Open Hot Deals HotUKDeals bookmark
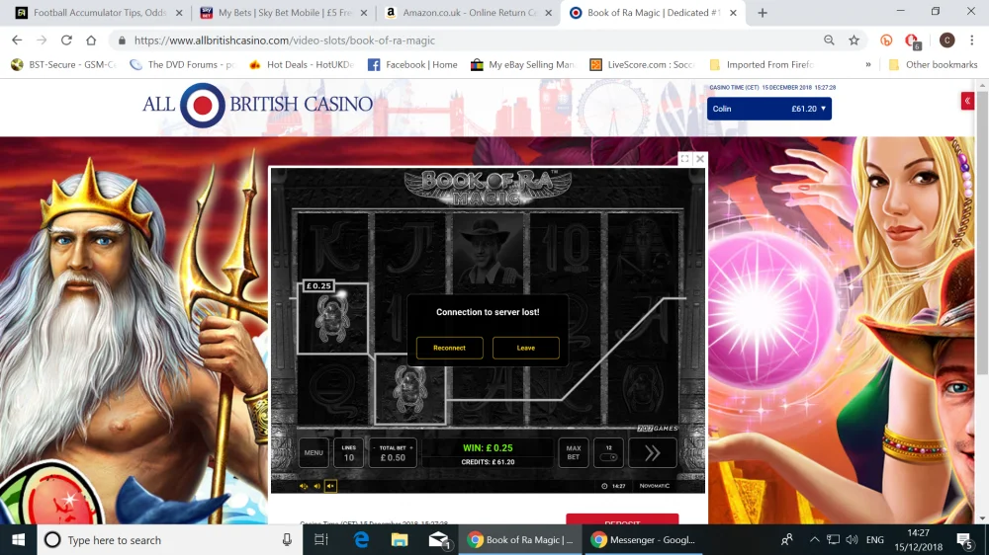Viewport: 989px width, 555px height. [302, 64]
